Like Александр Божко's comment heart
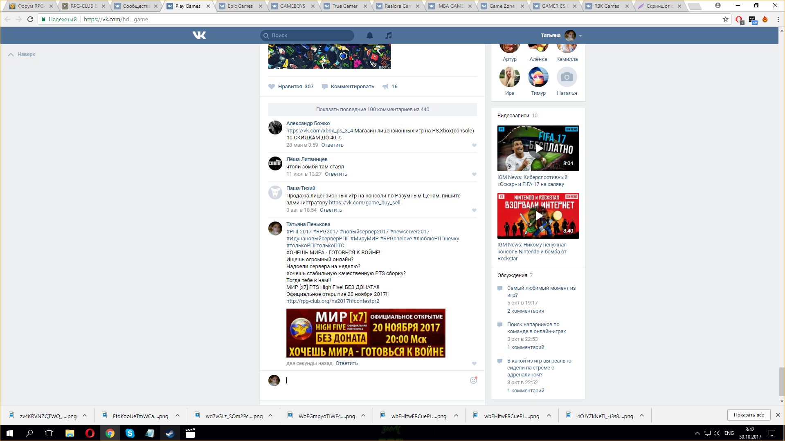 point(474,146)
